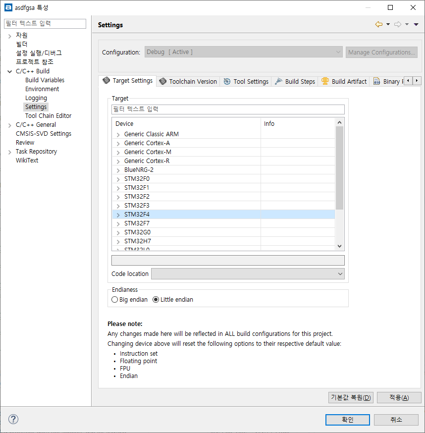Select Logging in tree
Viewport: 425px width, 433px height.
click(x=36, y=98)
